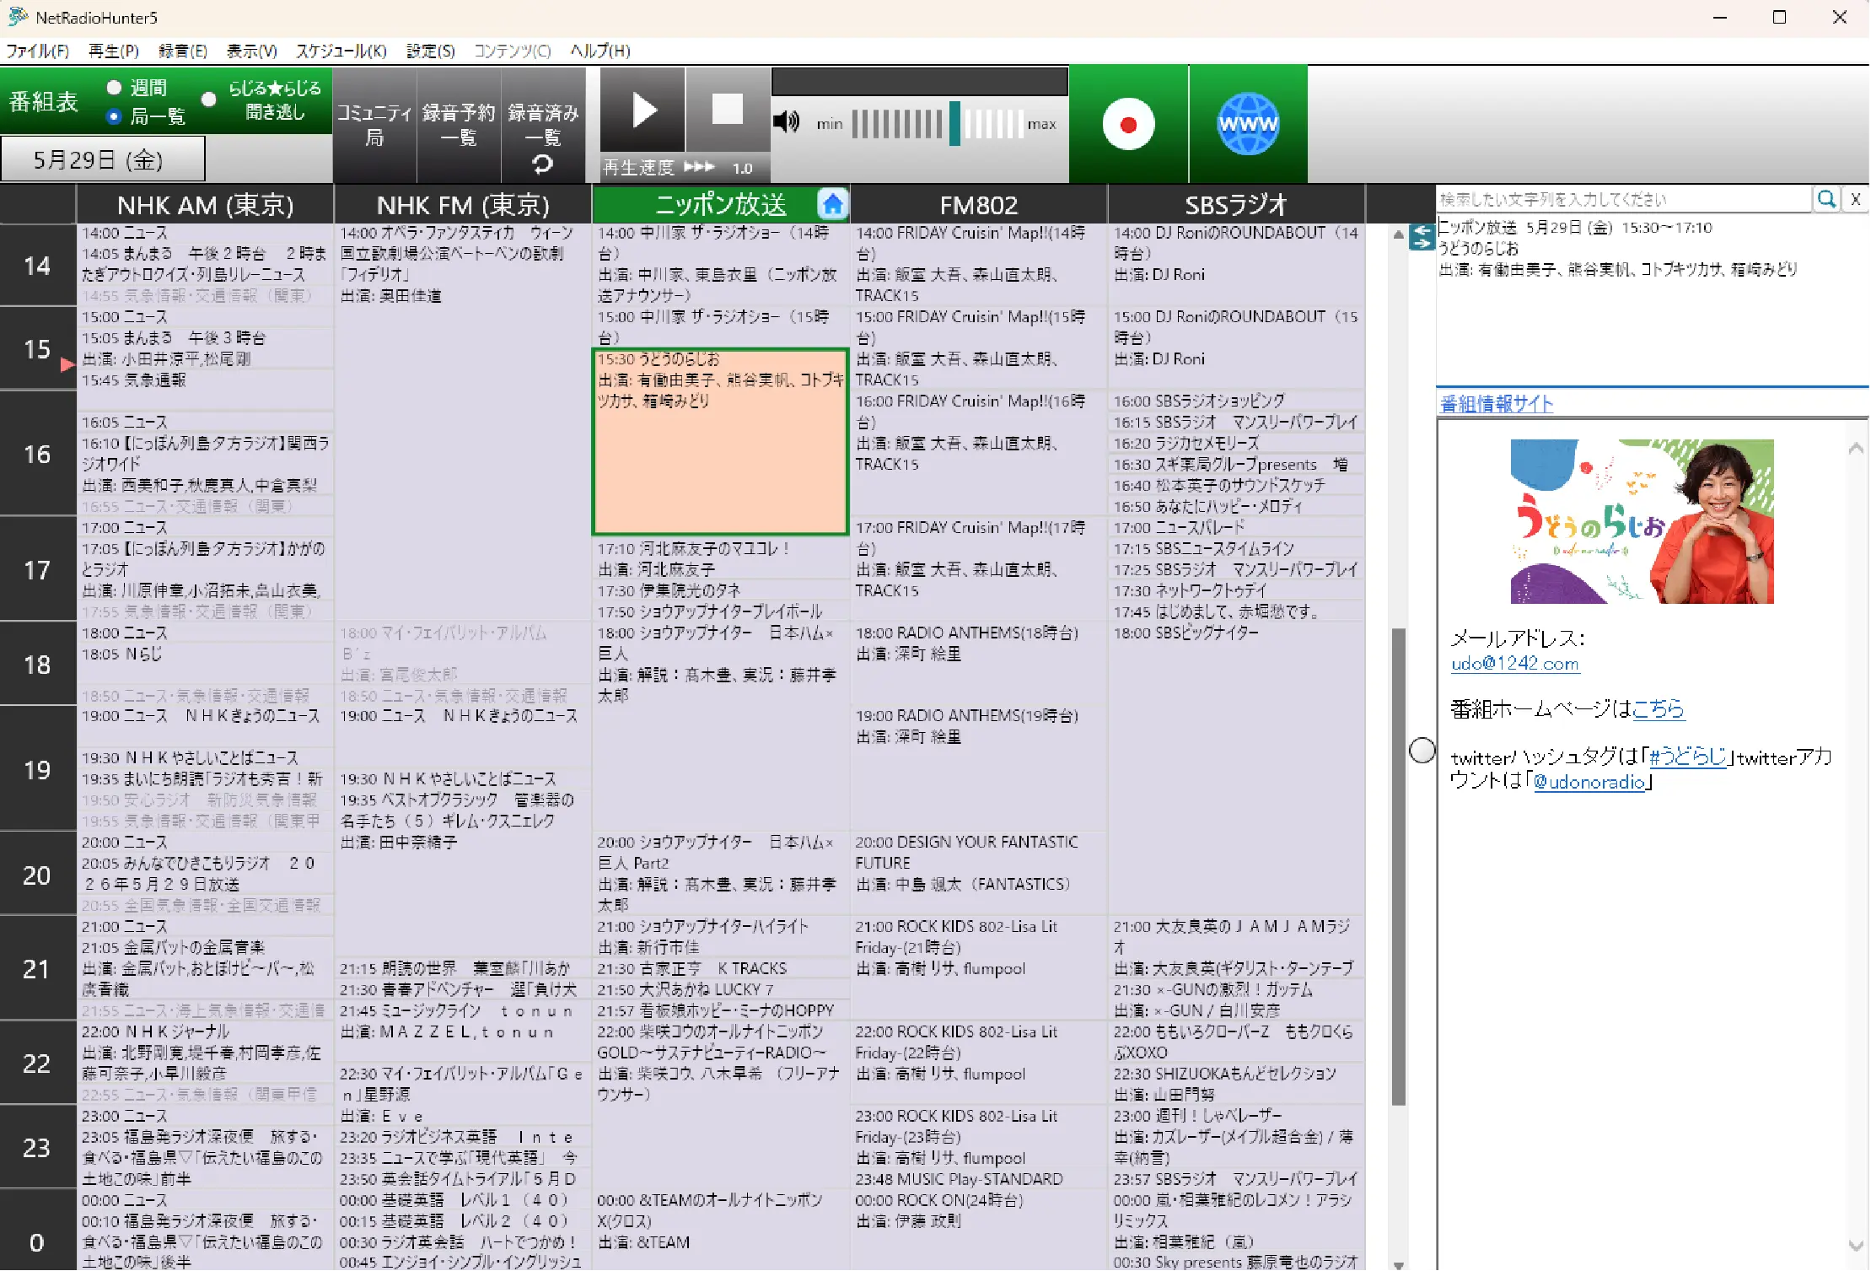The image size is (1871, 1271).
Task: Select the 週間 radio button
Action: pyautogui.click(x=114, y=87)
